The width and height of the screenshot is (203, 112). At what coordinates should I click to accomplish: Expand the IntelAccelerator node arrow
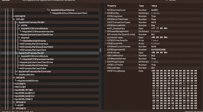17,74
